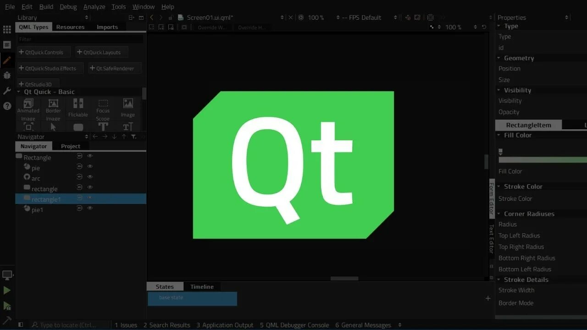Viewport: 587px width, 330px height.
Task: Toggle visibility eye for the pie1 item
Action: click(x=90, y=208)
